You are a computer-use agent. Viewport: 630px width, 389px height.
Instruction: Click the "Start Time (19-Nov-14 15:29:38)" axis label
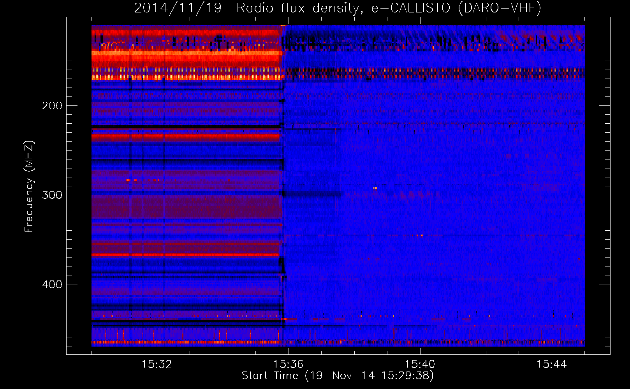338,376
